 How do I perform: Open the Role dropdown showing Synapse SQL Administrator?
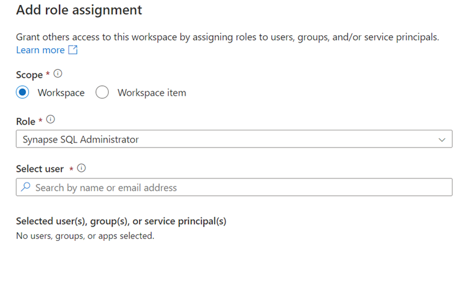pos(234,139)
